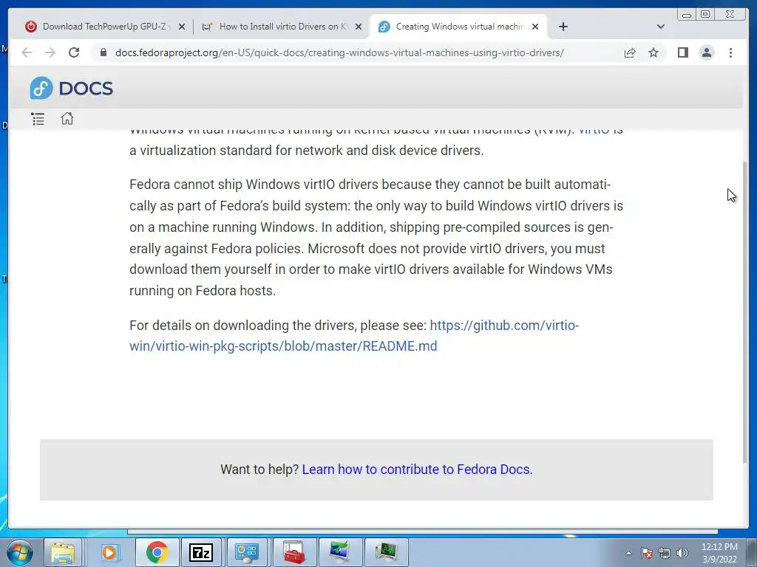The image size is (757, 567).
Task: Bookmark this page with the star
Action: pyautogui.click(x=654, y=52)
